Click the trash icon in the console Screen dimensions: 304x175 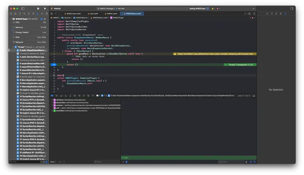tap(246, 162)
